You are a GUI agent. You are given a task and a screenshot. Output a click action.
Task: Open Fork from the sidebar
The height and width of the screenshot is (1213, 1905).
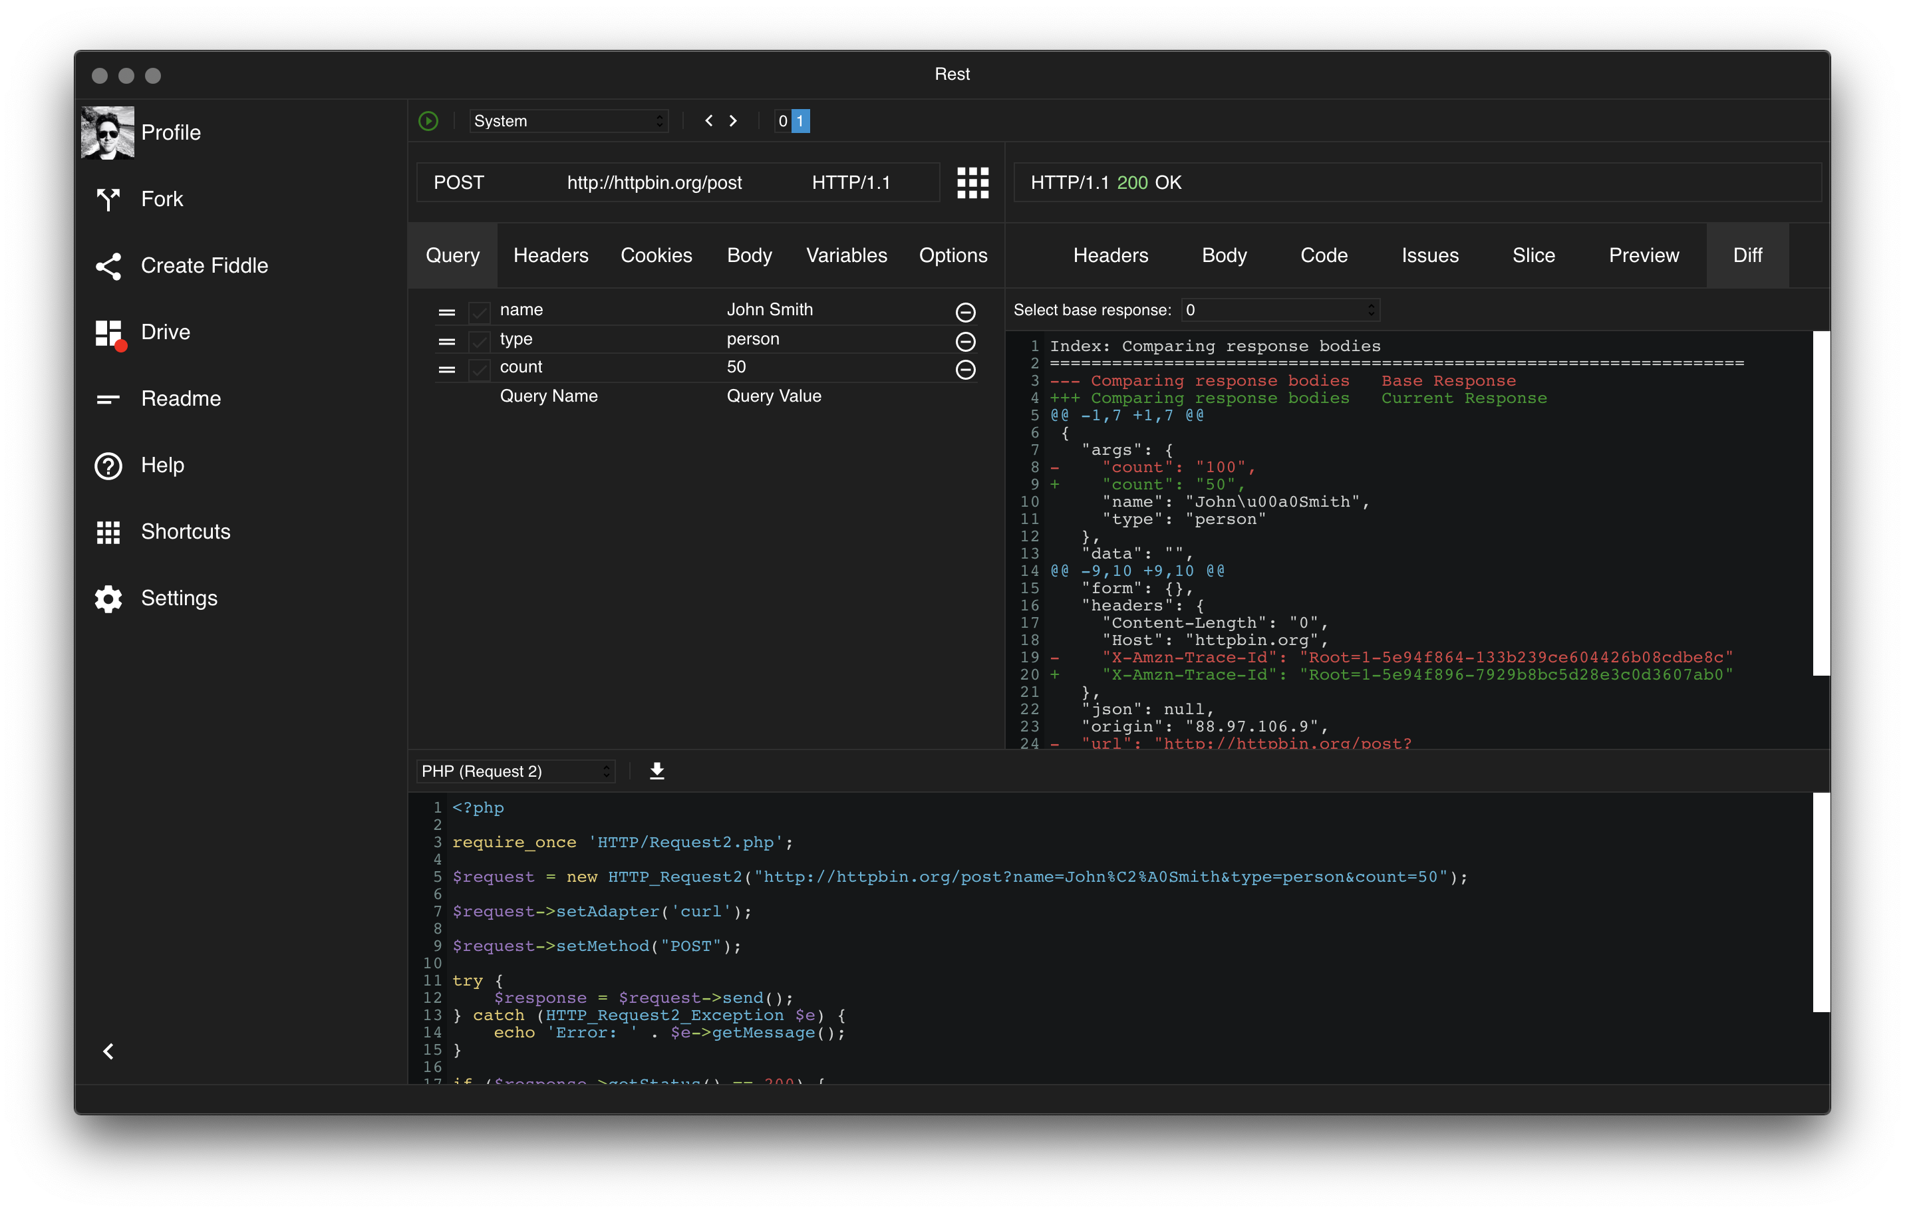162,200
